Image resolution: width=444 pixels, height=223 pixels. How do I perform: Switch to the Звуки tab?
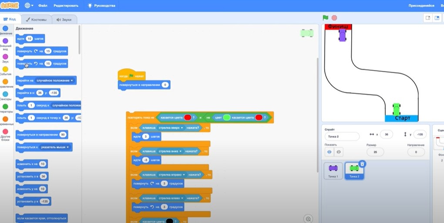[64, 20]
